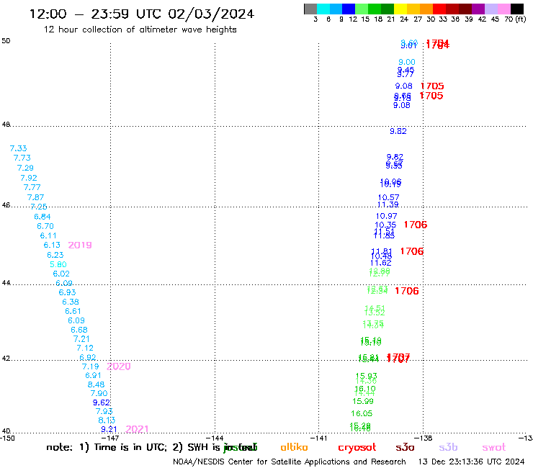Select the 6.70 wave height value
The height and width of the screenshot is (468, 533).
45,226
